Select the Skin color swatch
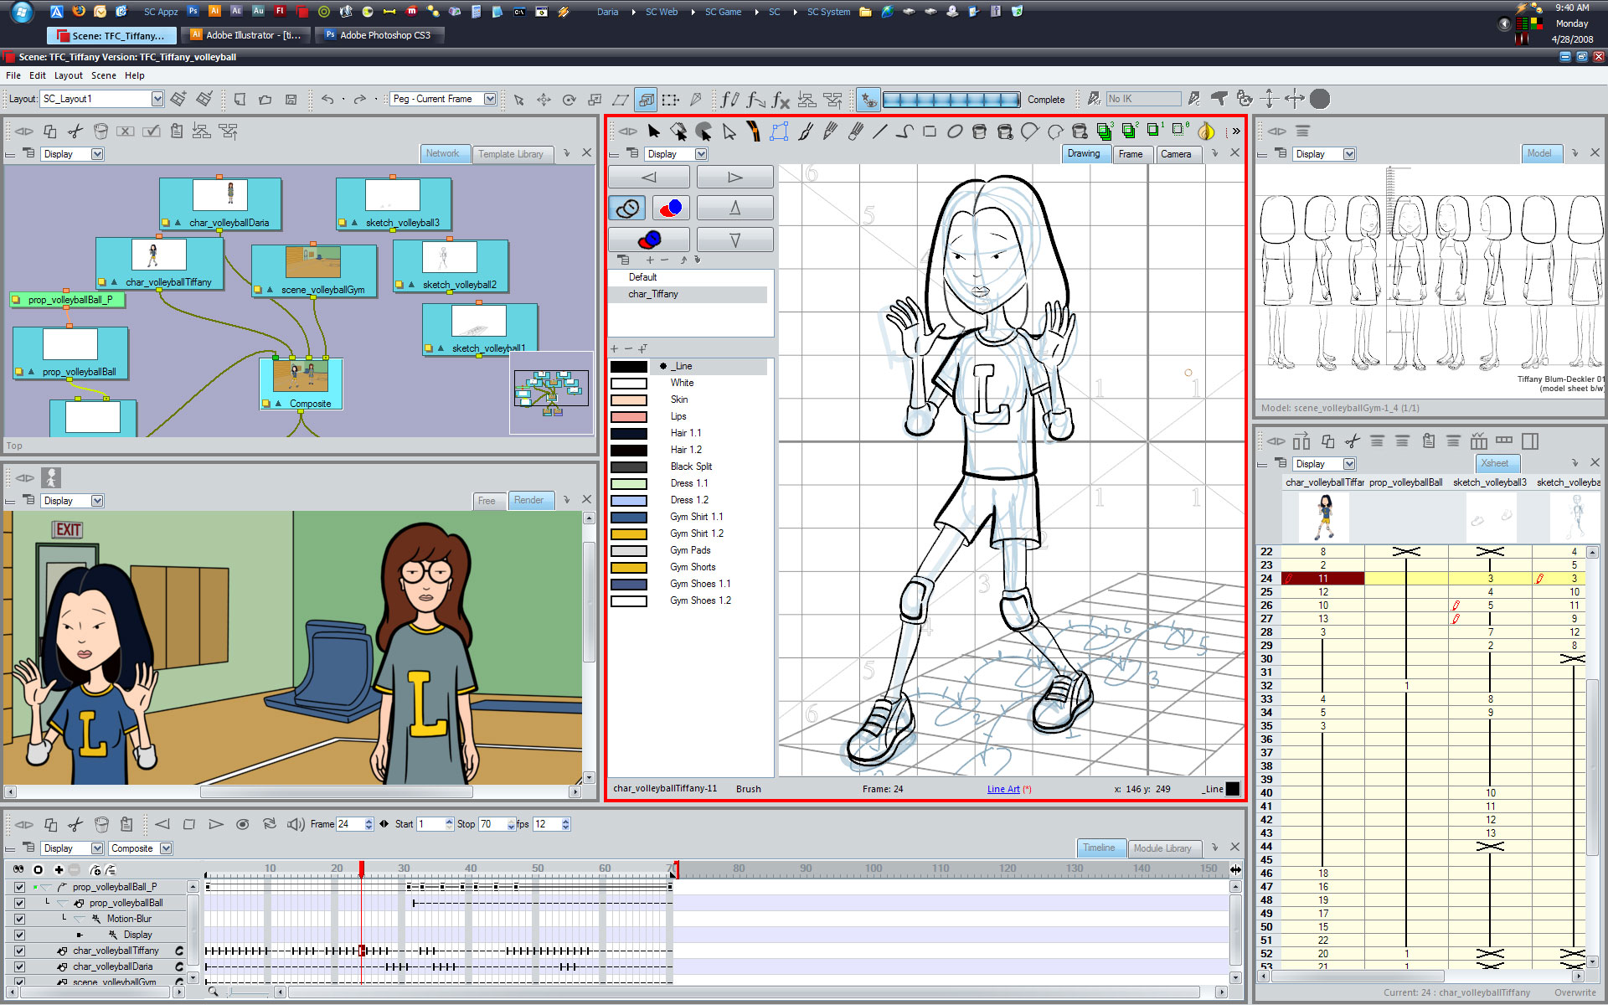The image size is (1608, 1005). [x=628, y=400]
